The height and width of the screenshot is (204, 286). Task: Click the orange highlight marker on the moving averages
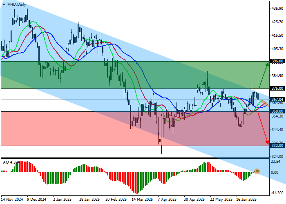pos(264,103)
